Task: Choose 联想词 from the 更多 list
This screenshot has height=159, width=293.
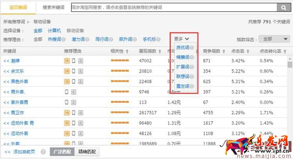Action: point(183,76)
